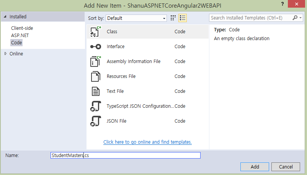Switch to small icons grid view
This screenshot has height=175, width=307.
tap(173, 18)
